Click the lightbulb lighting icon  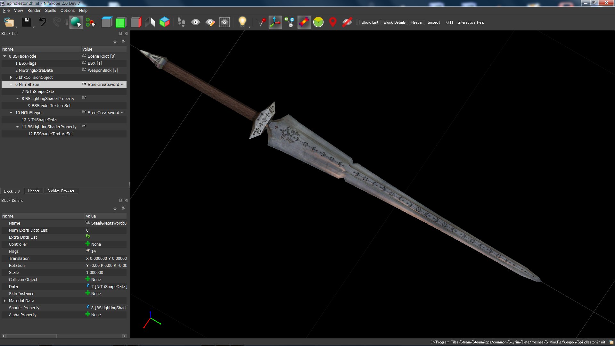tap(242, 22)
